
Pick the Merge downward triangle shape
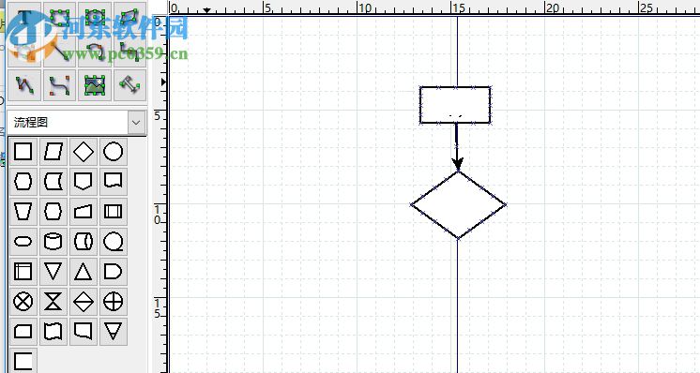(x=53, y=272)
